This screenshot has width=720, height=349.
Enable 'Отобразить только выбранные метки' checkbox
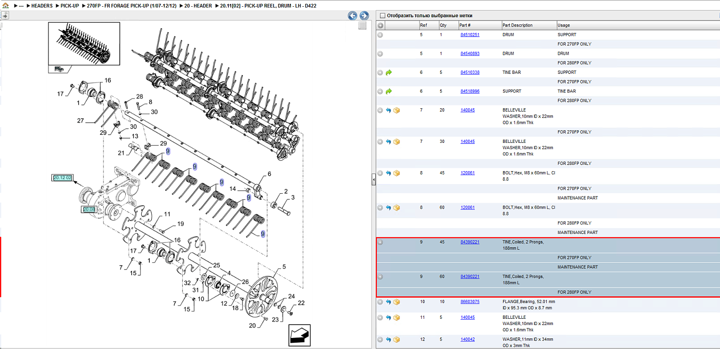pyautogui.click(x=382, y=15)
